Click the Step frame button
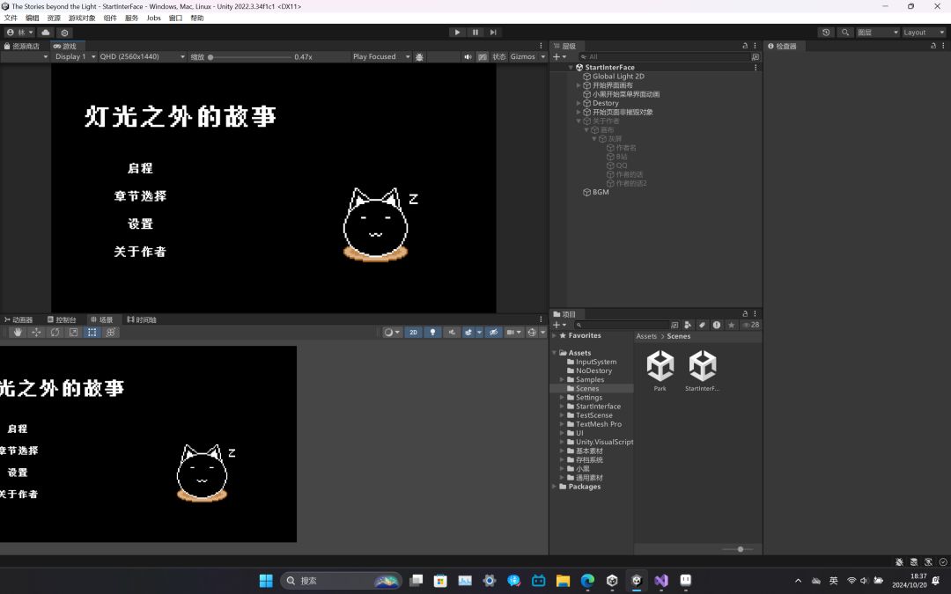 point(493,33)
